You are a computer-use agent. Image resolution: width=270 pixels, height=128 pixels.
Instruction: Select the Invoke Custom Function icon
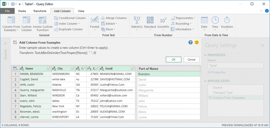42,21
